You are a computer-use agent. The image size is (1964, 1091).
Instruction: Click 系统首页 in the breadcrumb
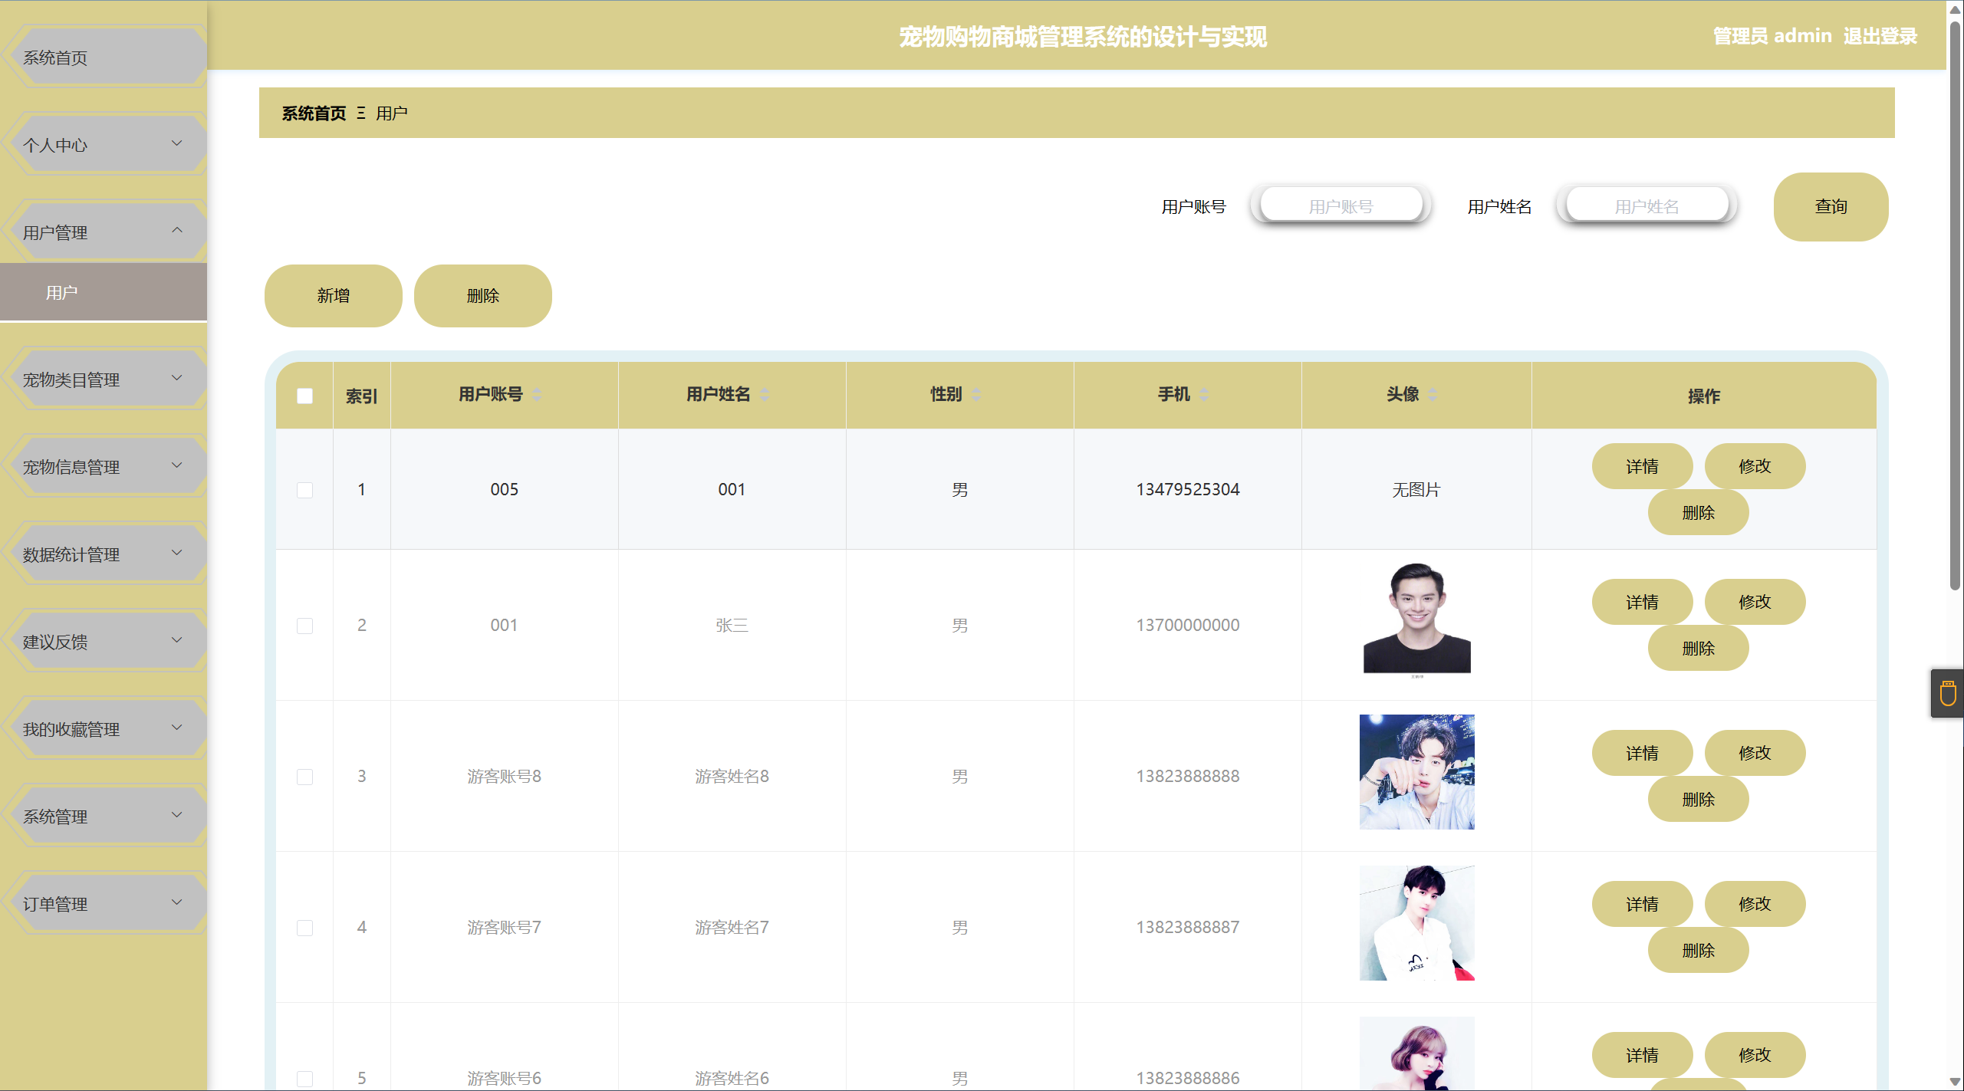[x=314, y=113]
